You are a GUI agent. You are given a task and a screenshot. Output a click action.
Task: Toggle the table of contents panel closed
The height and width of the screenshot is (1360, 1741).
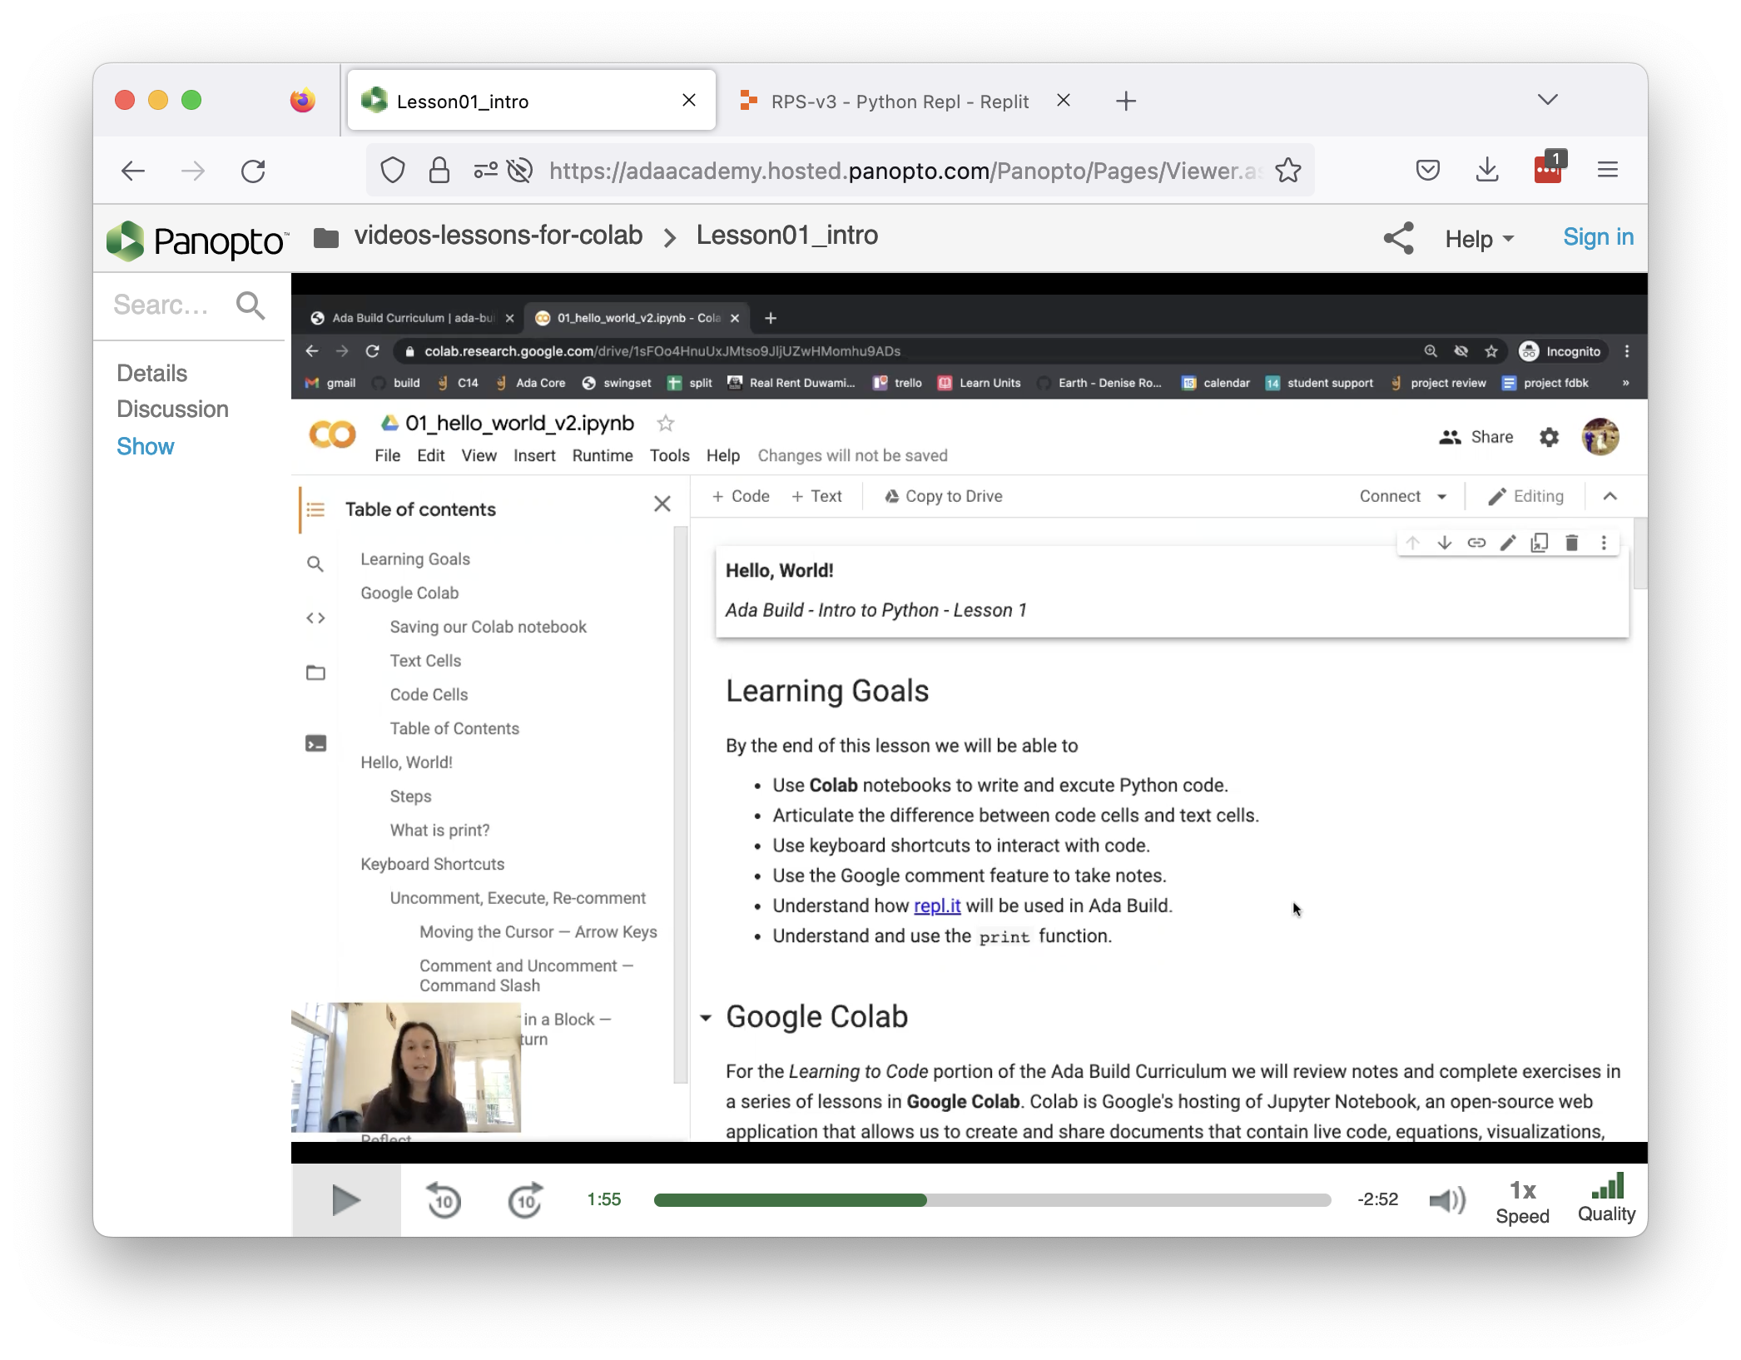coord(662,504)
